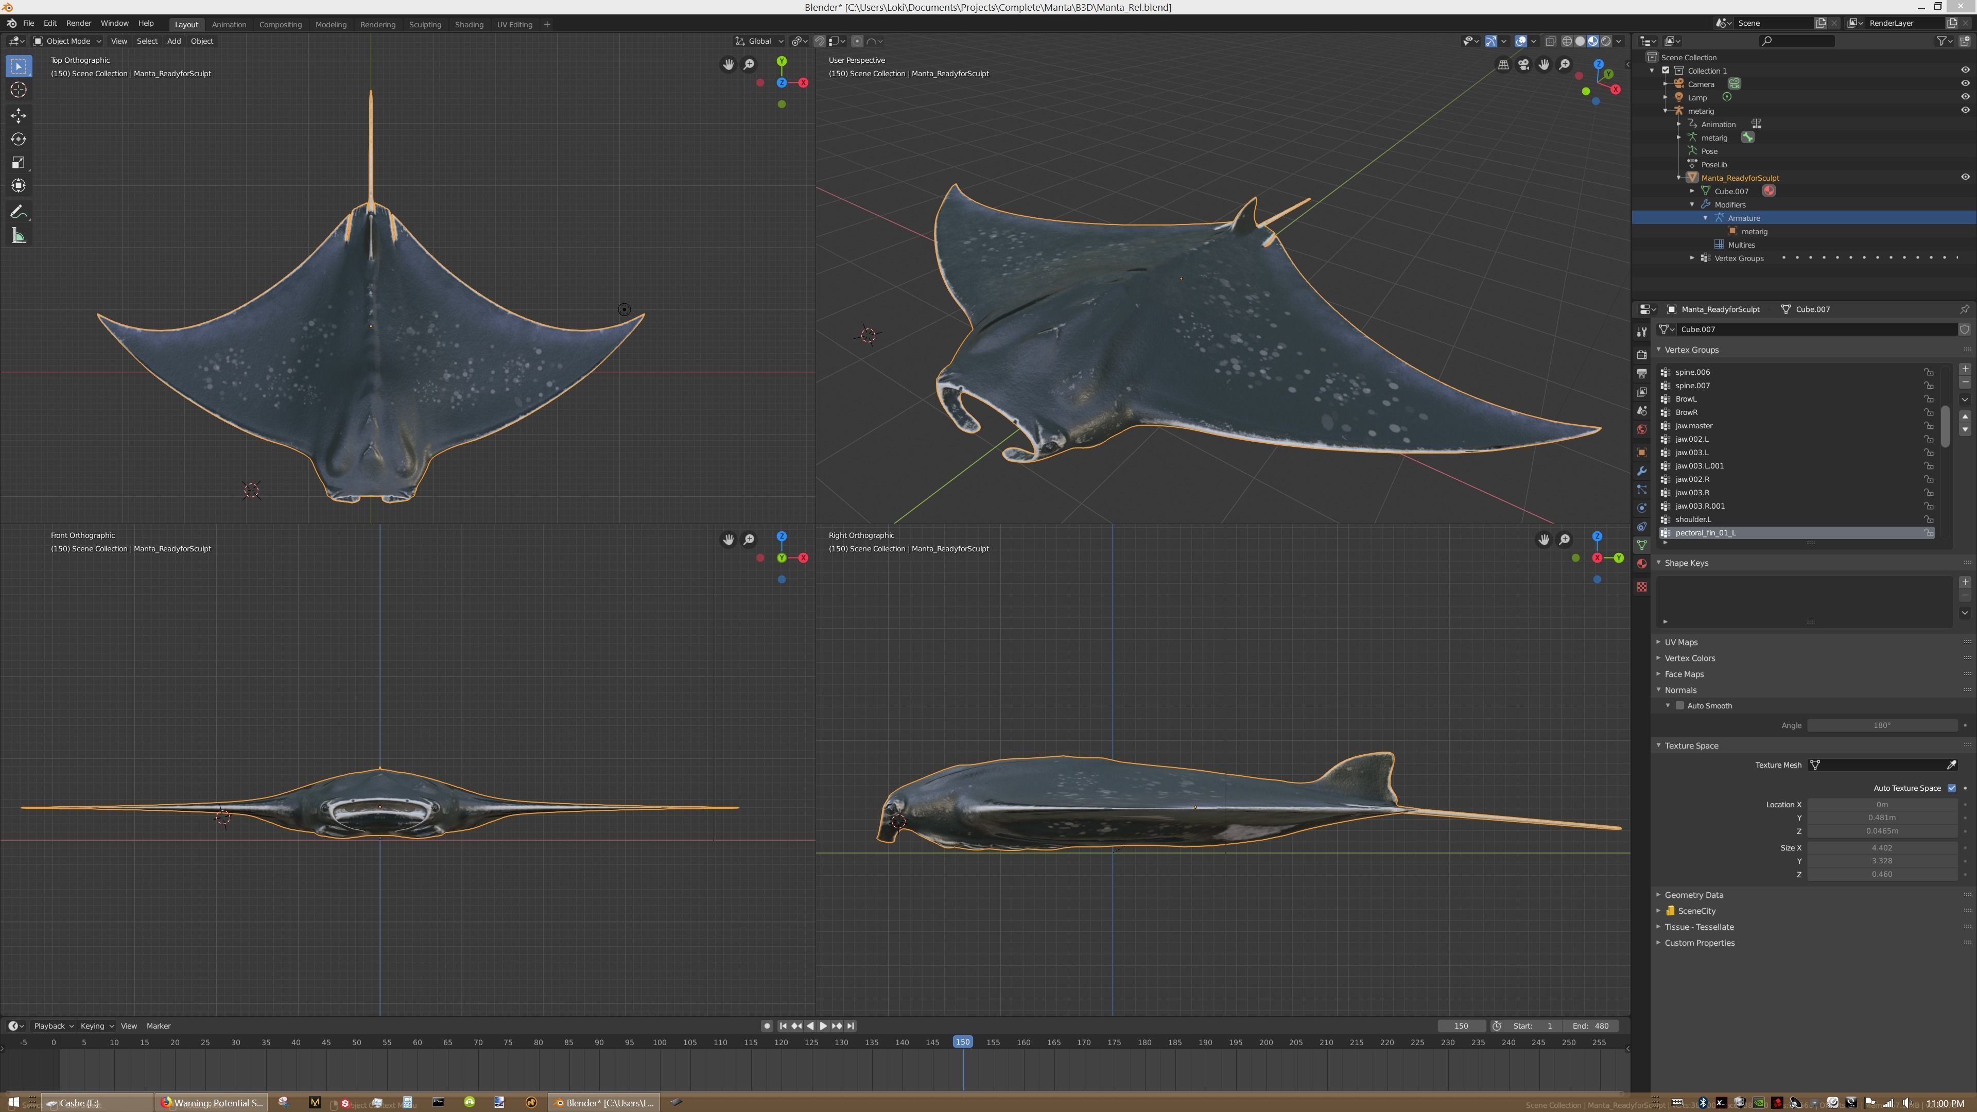Toggle the X-ray display button
This screenshot has width=1977, height=1112.
tap(1550, 41)
